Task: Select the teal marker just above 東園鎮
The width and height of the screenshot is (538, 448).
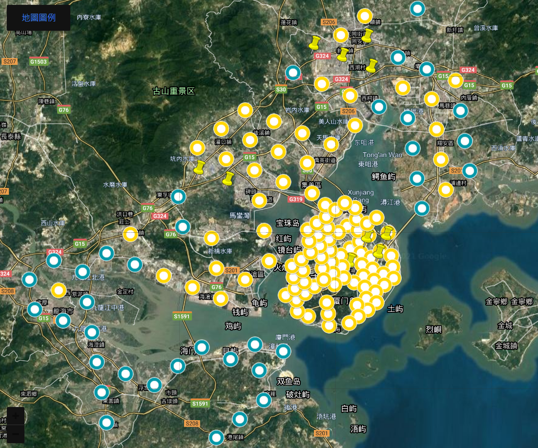Action: 102,392
